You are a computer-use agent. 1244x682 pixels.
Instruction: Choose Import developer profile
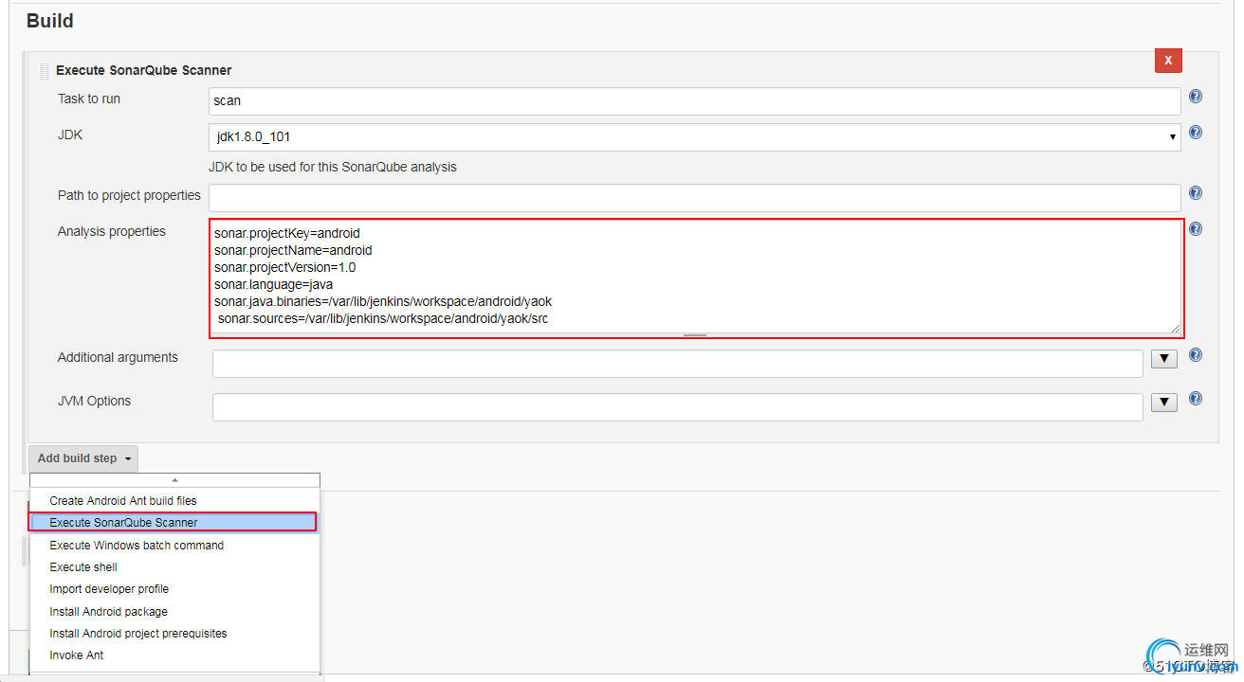coord(174,589)
